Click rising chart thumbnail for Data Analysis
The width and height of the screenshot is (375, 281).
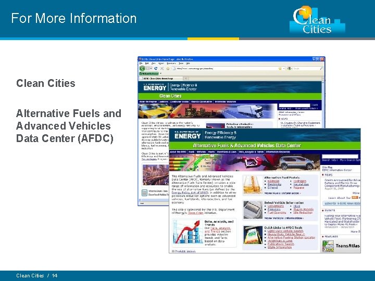pos(187,232)
